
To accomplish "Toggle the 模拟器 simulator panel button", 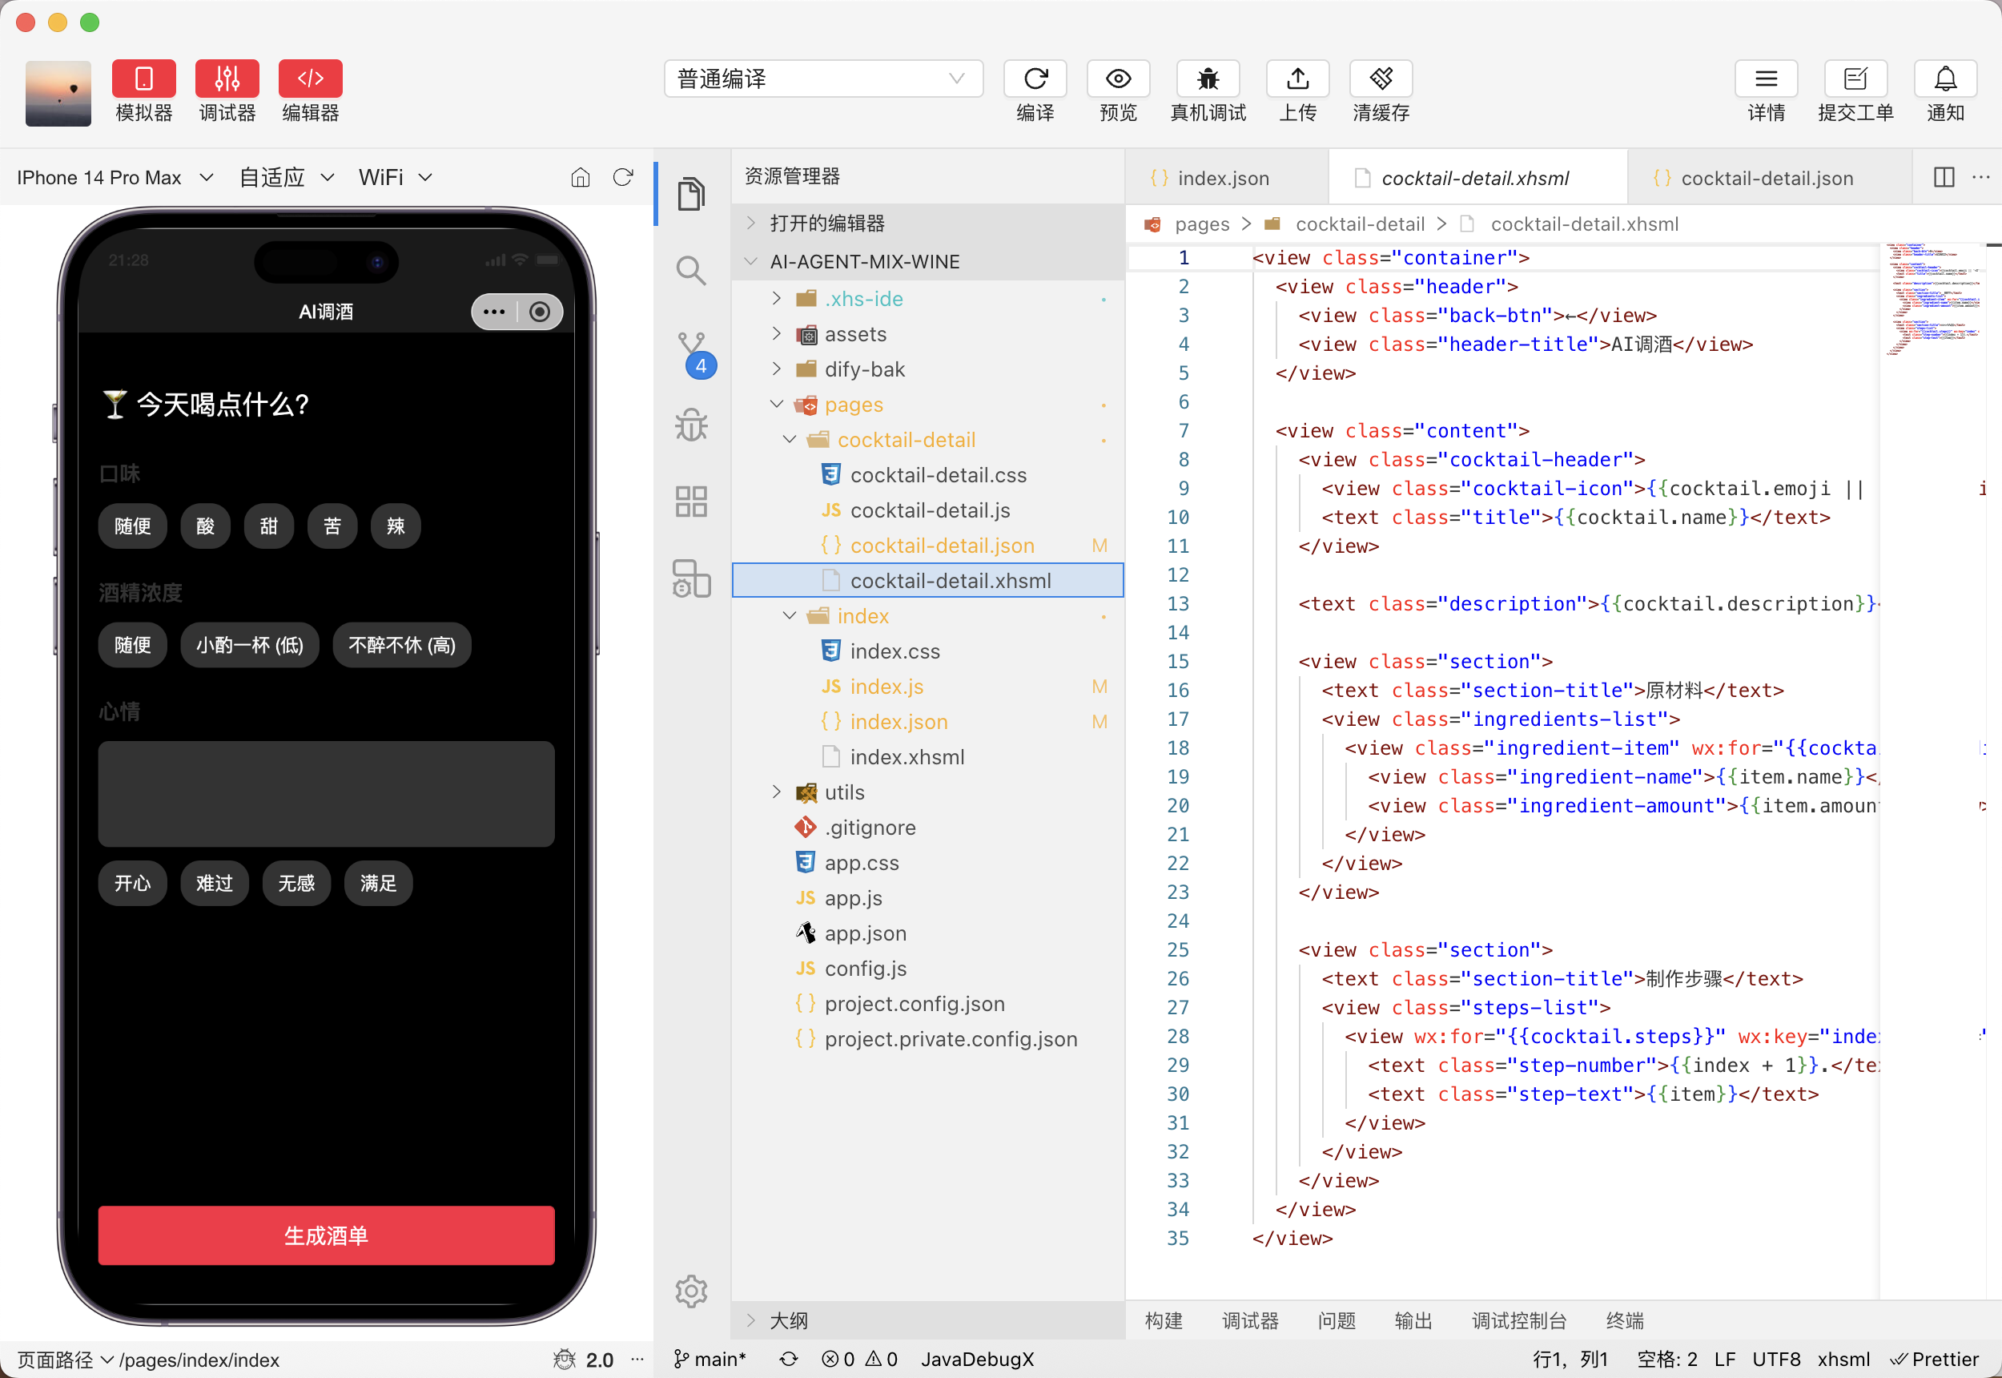I will (x=143, y=79).
